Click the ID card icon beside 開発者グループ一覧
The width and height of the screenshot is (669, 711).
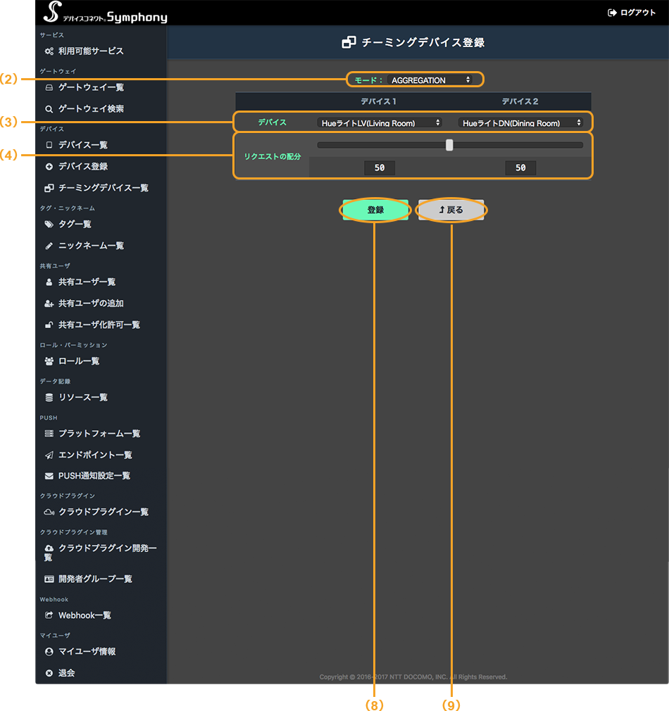49,579
